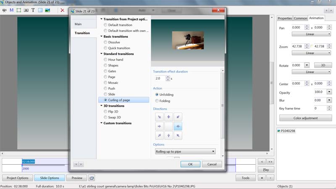Select the down arrow direction button
Viewport: 336px width, 189px height.
[x=168, y=117]
